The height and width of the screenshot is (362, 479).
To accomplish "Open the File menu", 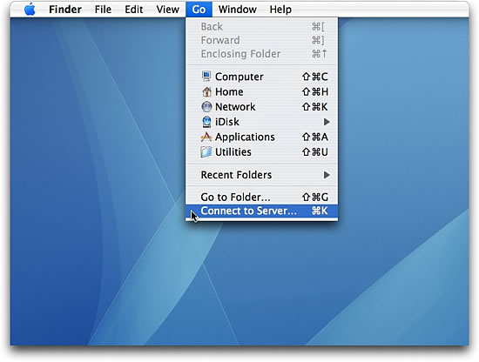I will pyautogui.click(x=103, y=10).
